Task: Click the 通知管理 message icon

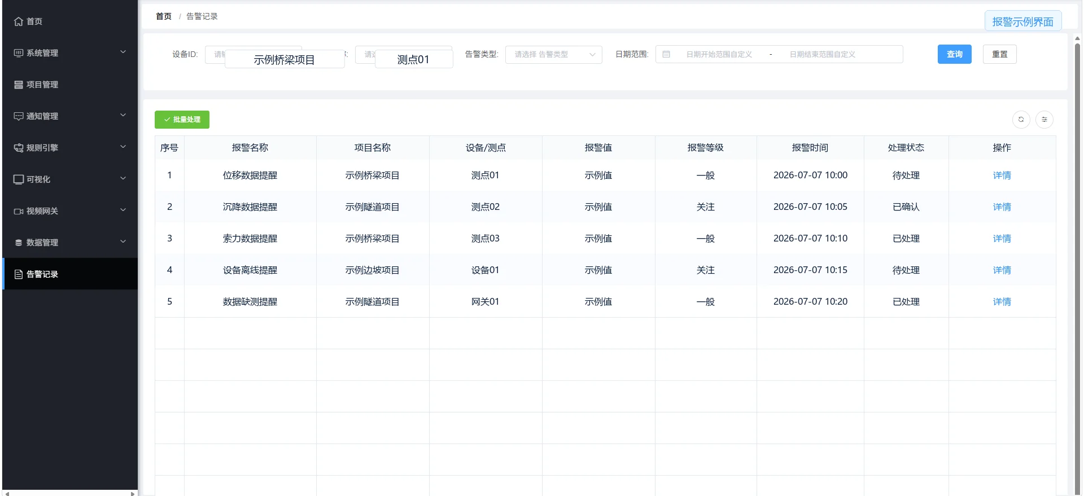Action: [x=19, y=116]
